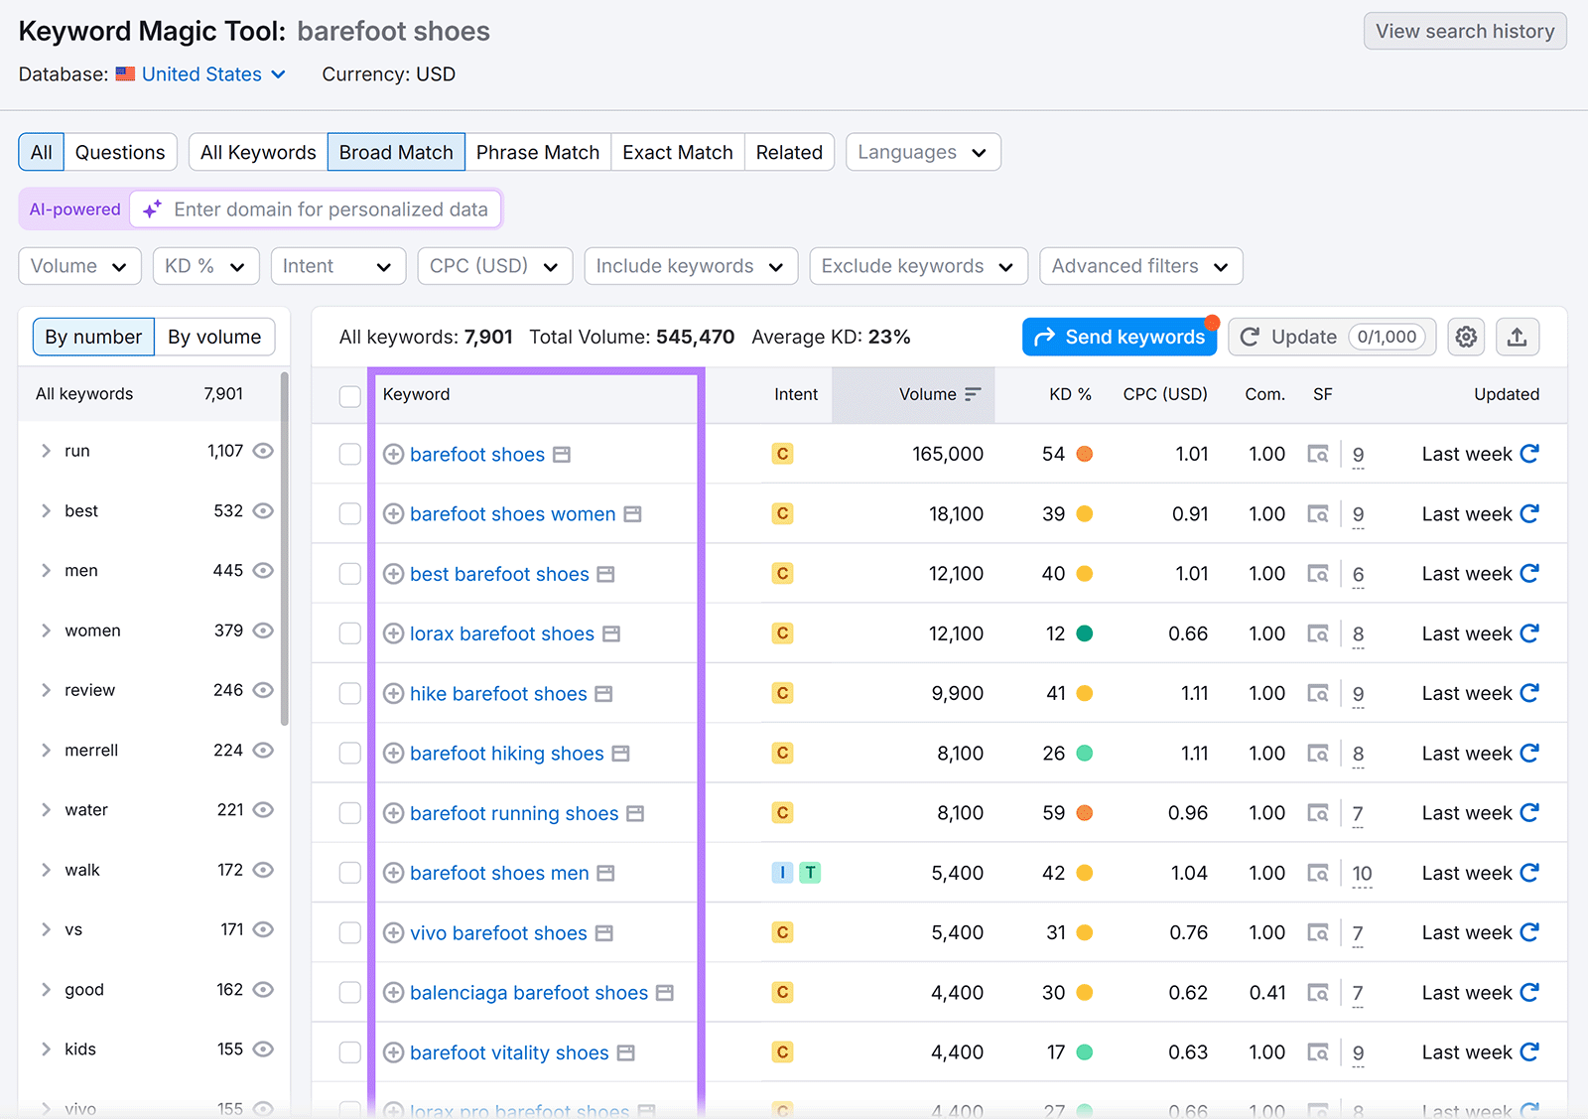Open the Languages dropdown
The image size is (1588, 1119).
pyautogui.click(x=922, y=152)
